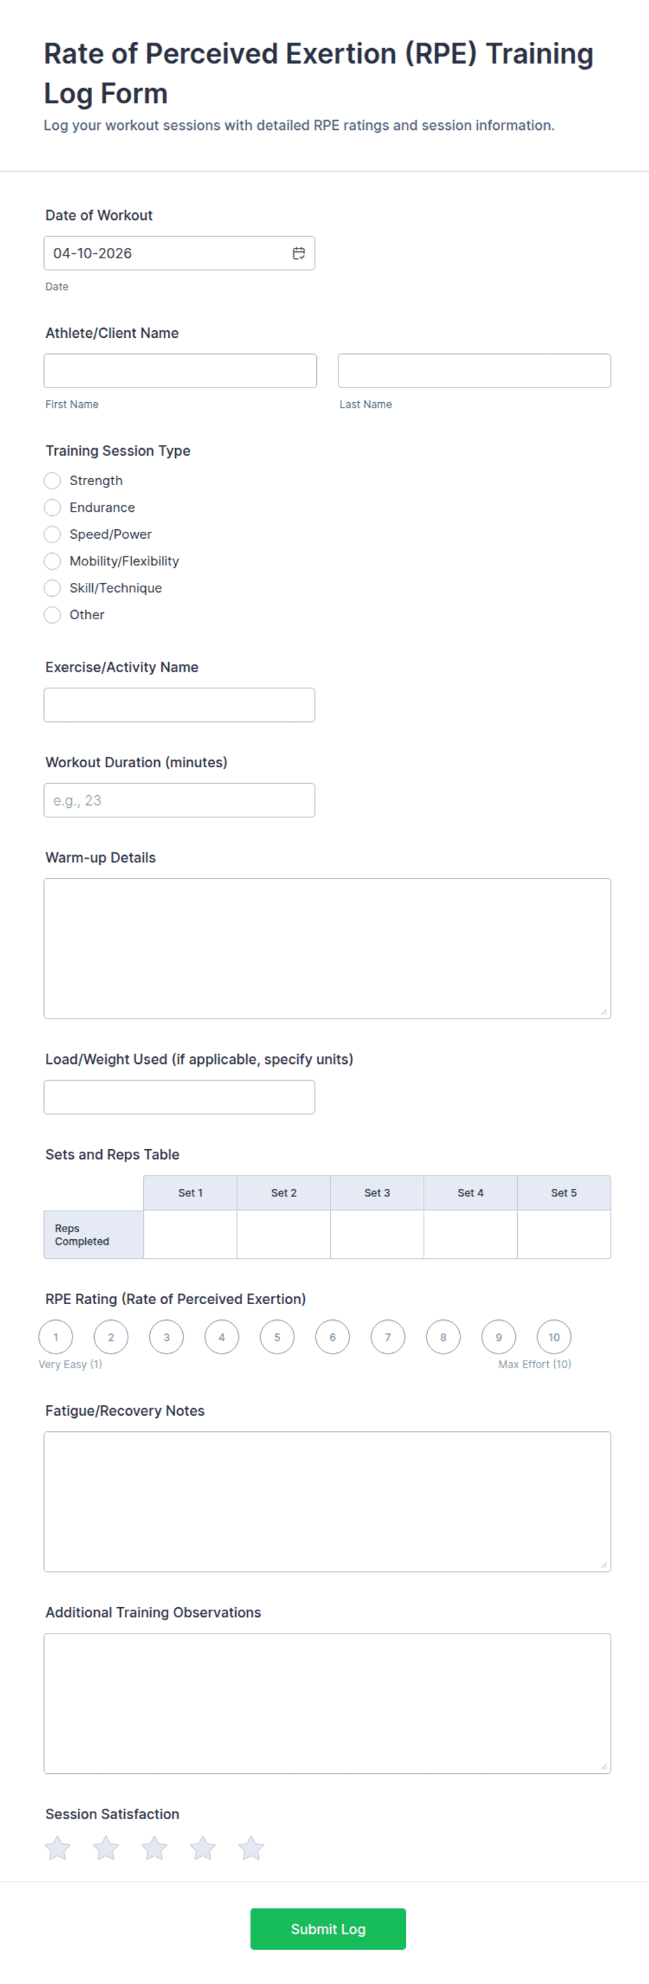Viewport: 649px width, 1984px height.
Task: Choose the fourth satisfaction star
Action: click(x=203, y=1847)
